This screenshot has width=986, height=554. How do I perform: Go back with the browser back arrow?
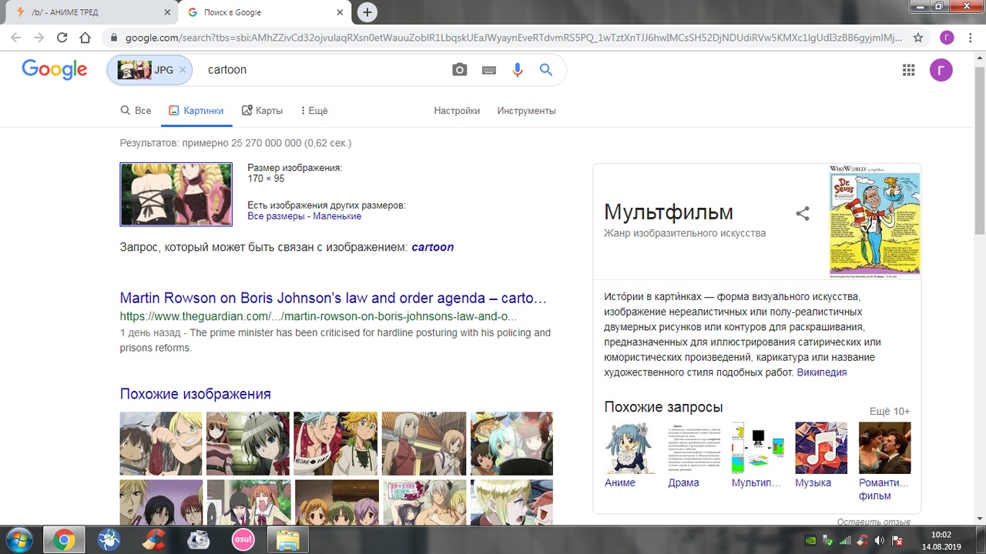pos(16,38)
